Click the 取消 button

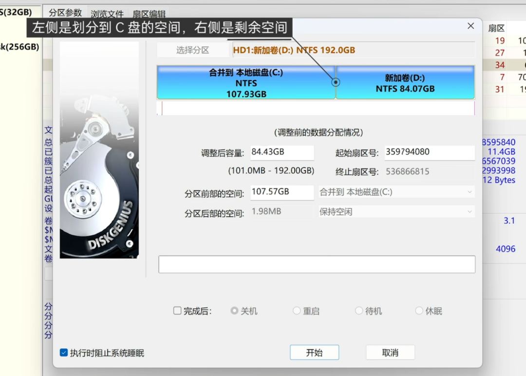(390, 353)
